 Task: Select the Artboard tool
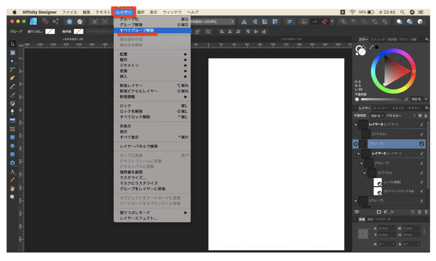(12, 52)
